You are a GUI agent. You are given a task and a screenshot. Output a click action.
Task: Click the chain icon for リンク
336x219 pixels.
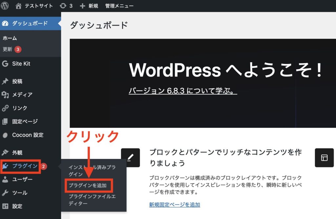click(5, 108)
